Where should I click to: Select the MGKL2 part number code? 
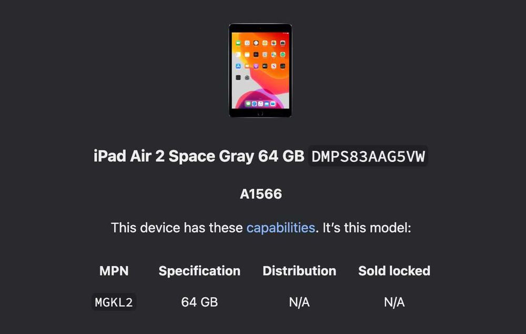point(114,302)
